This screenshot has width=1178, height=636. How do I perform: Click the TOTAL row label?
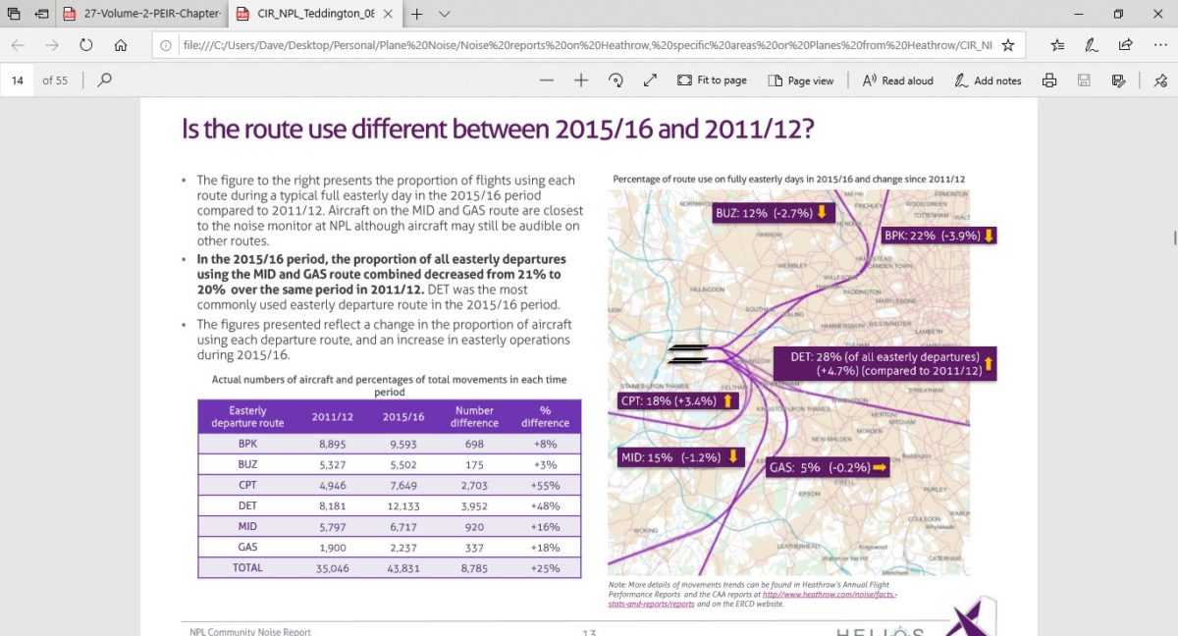247,567
